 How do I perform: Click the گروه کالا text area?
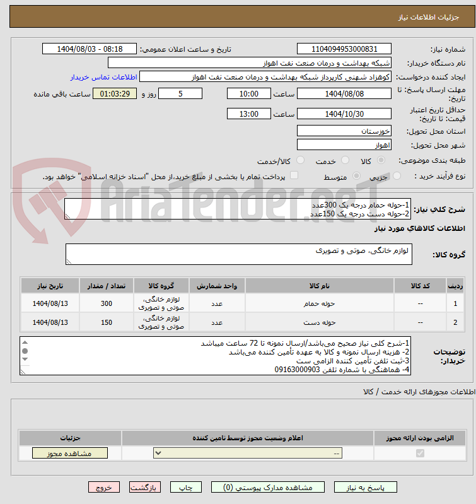[239, 254]
